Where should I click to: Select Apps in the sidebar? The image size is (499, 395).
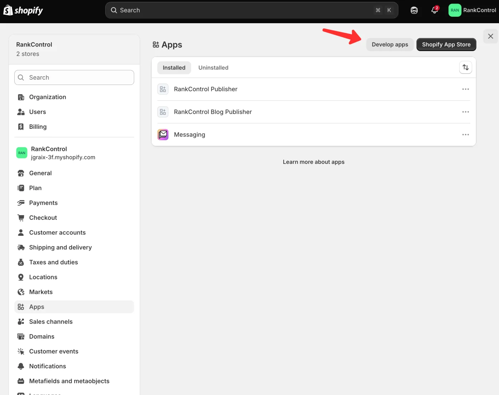(74, 307)
